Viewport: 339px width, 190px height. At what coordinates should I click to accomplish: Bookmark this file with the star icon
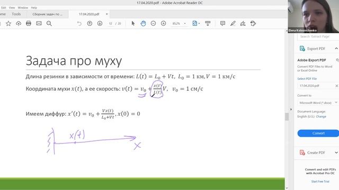click(8, 23)
